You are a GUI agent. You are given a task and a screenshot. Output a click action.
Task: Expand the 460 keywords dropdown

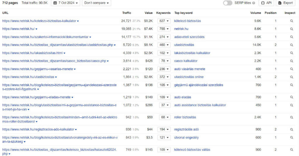tap(164, 45)
